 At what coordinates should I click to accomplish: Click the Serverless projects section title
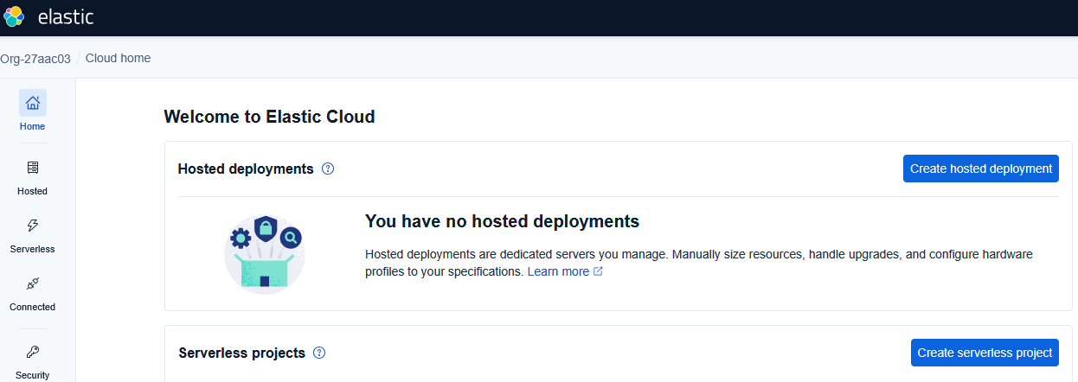click(x=242, y=353)
